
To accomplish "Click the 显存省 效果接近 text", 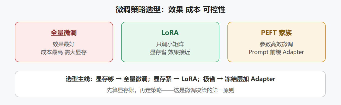I will point(170,52).
